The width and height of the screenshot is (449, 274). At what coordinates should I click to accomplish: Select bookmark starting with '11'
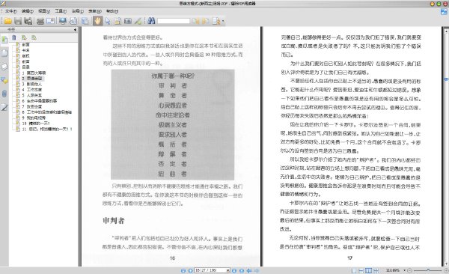(47, 129)
